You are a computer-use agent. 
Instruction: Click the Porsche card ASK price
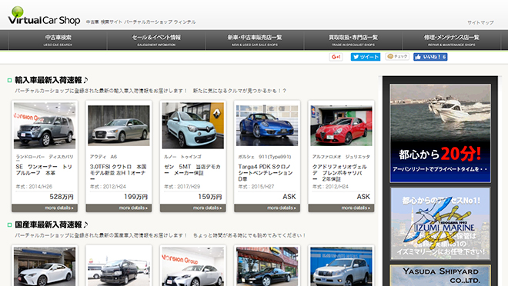pos(289,197)
